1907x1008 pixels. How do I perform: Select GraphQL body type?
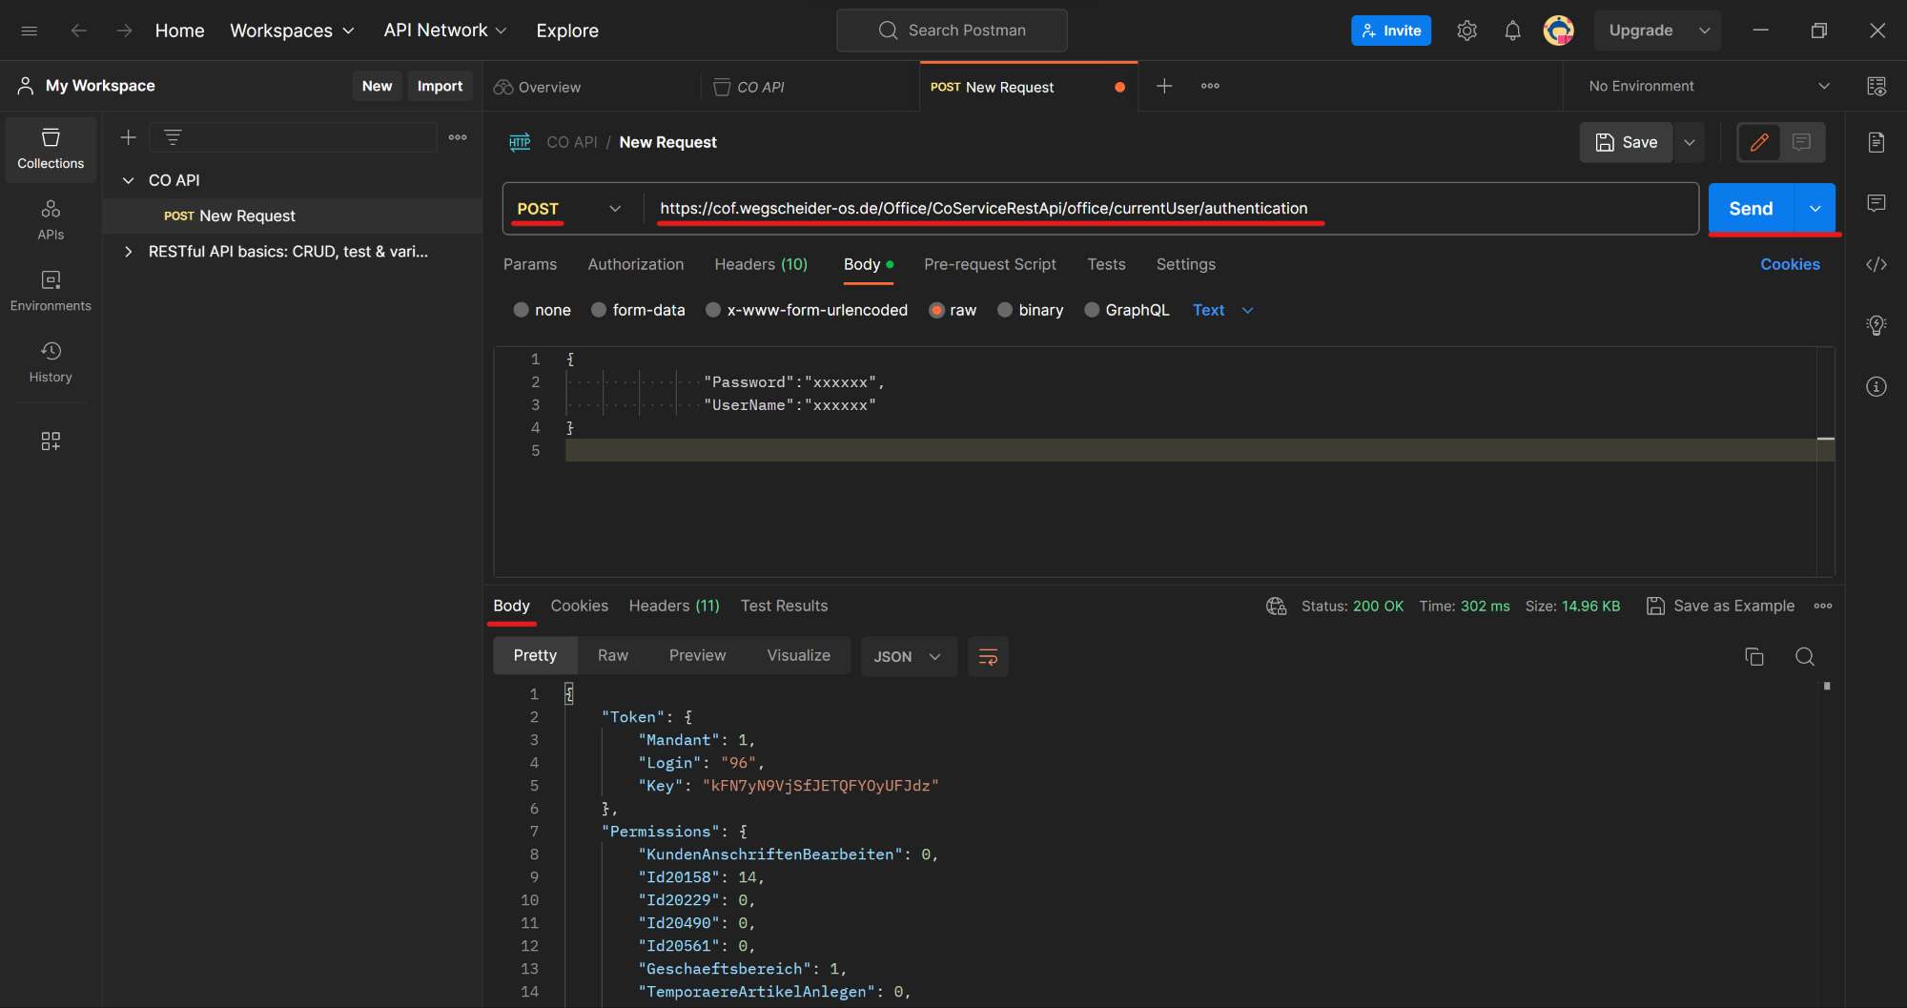1092,310
